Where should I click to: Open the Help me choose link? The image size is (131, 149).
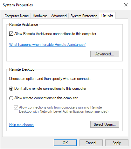point(21,125)
